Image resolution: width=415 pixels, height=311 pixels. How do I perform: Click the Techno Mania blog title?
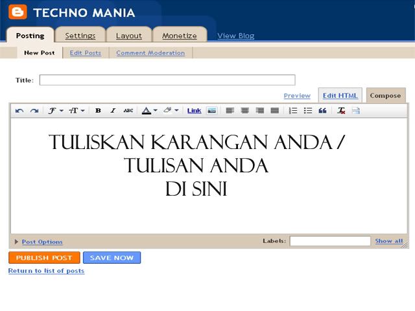coord(84,13)
